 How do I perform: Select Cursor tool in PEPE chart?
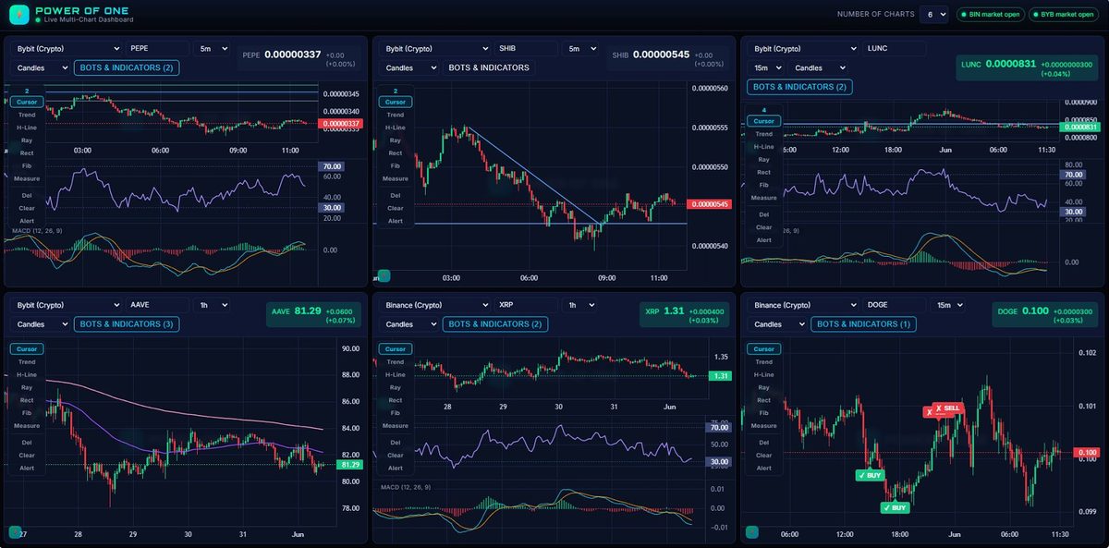27,102
